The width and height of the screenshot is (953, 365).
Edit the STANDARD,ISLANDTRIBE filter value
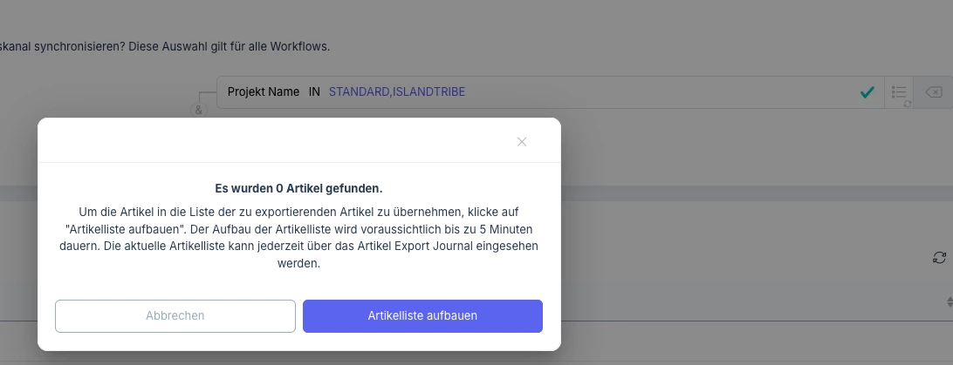[397, 92]
